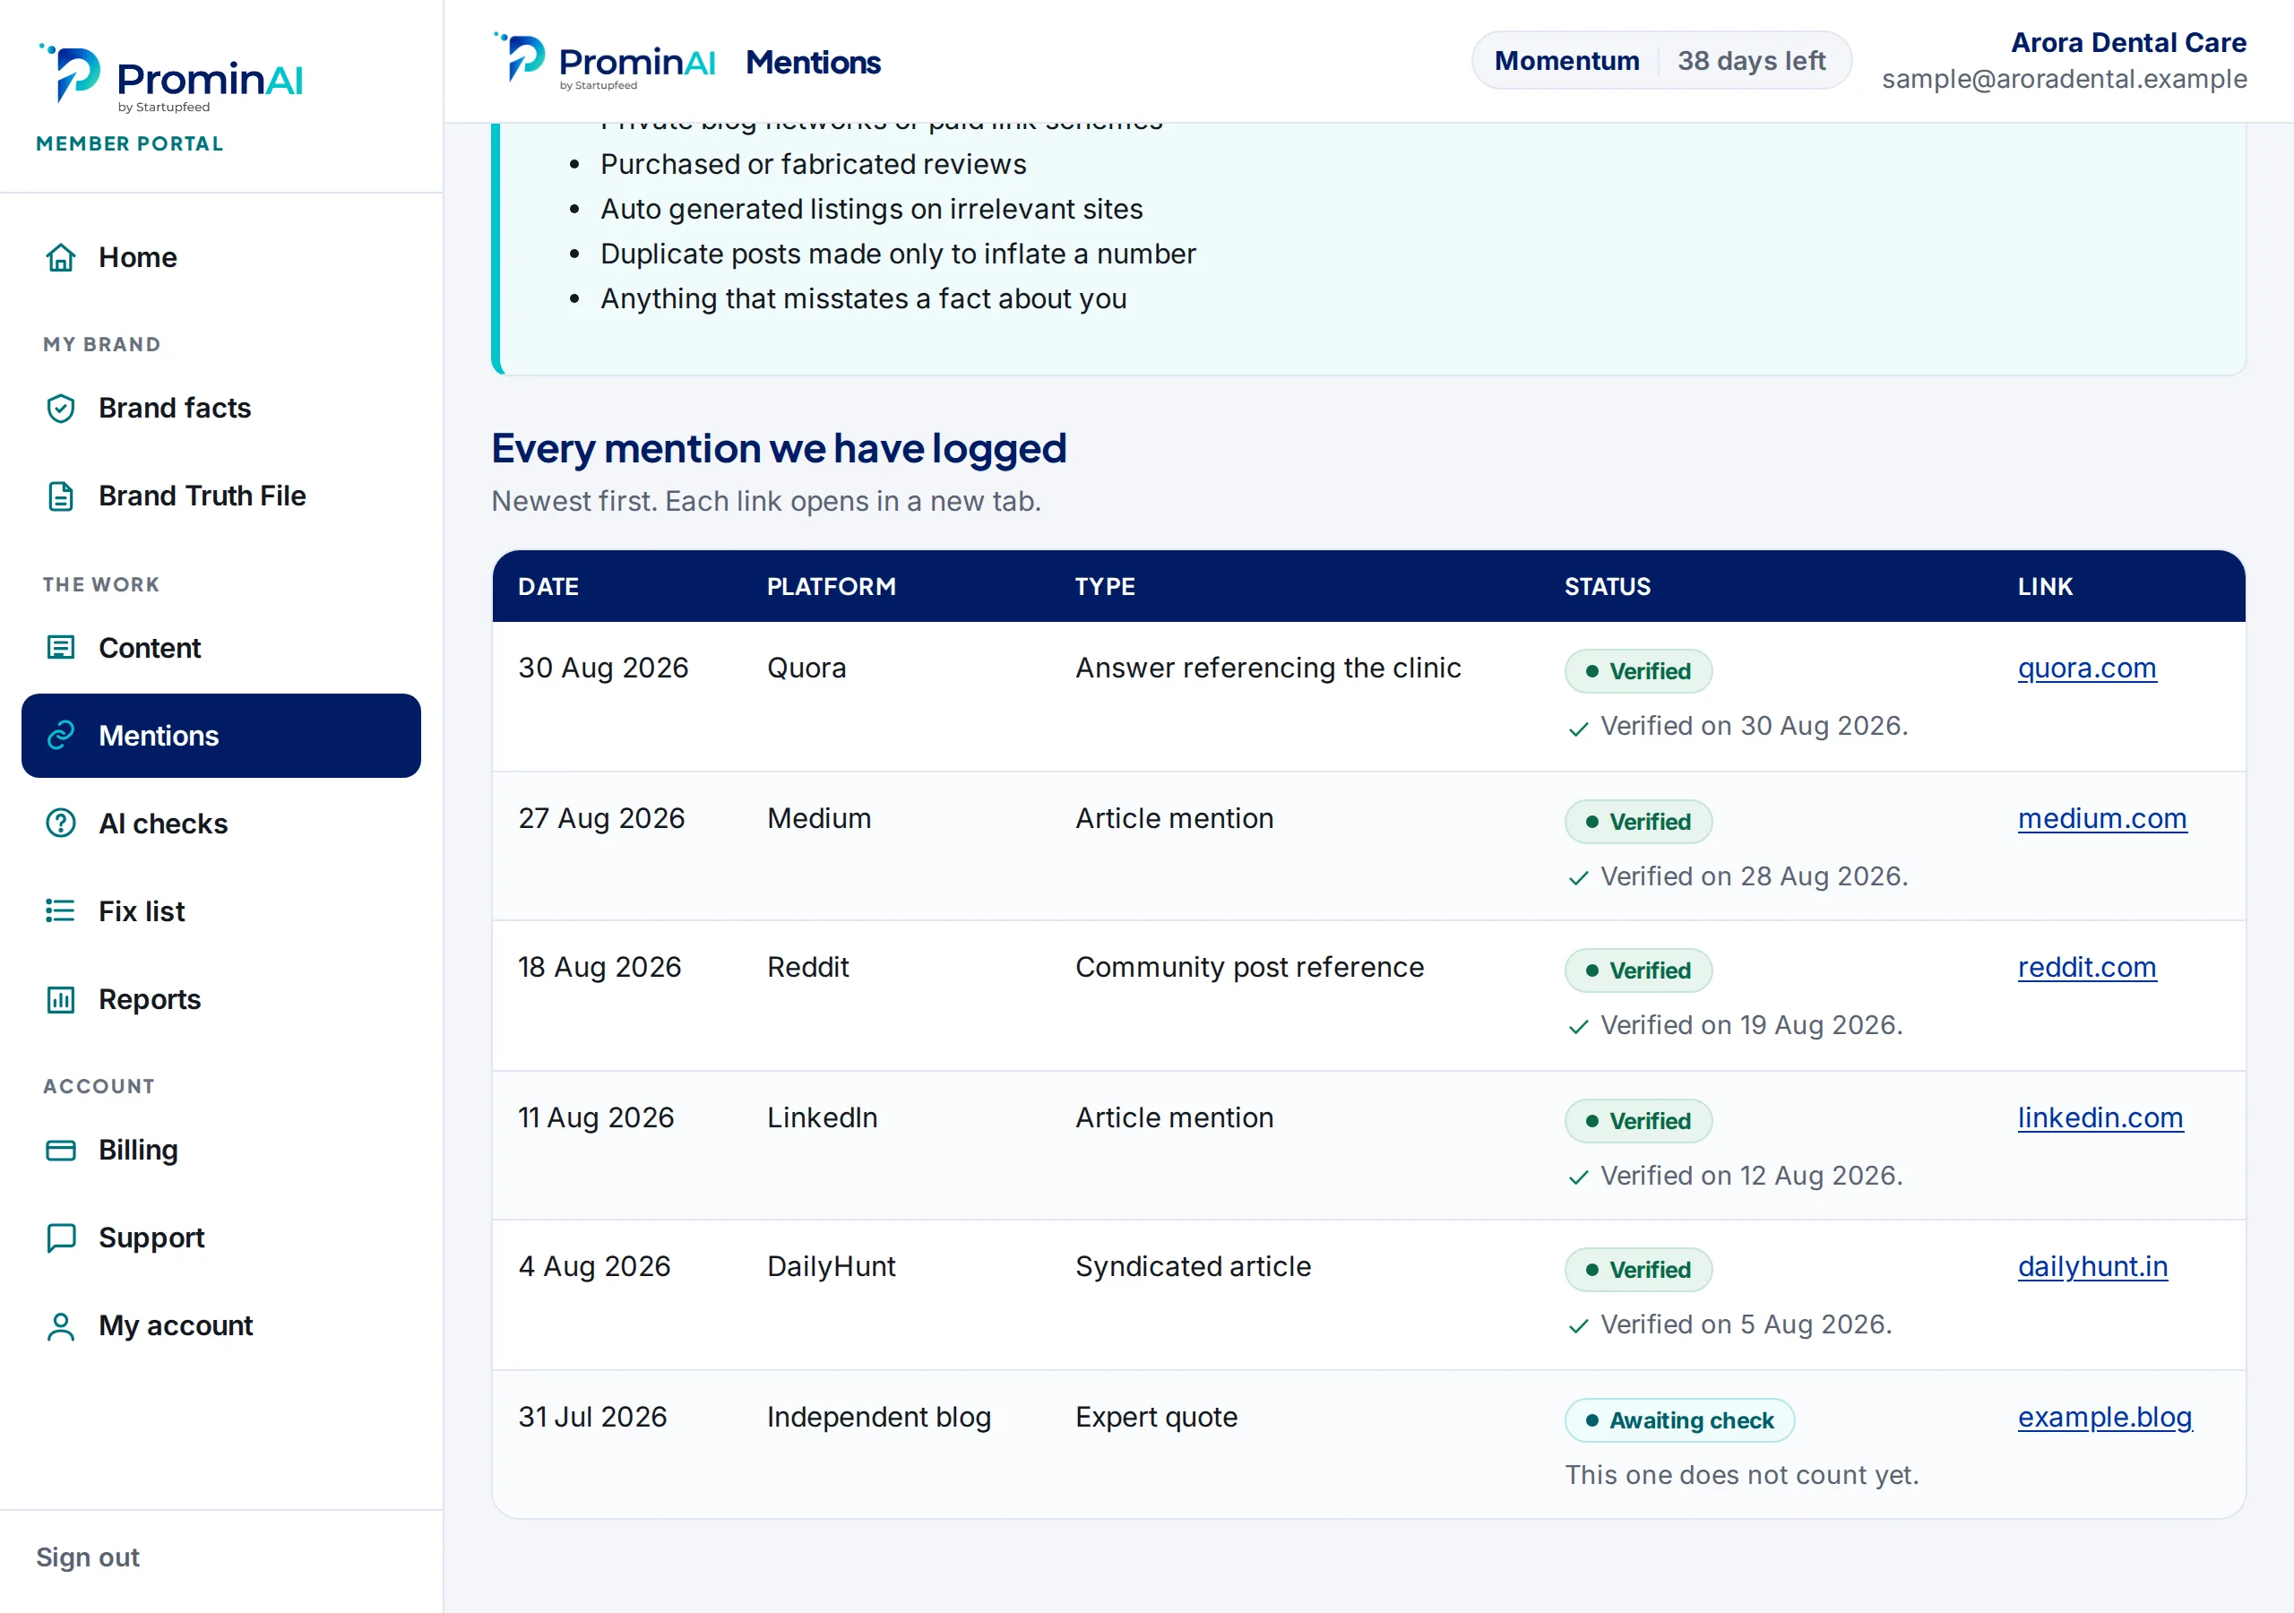Click the My account person icon
This screenshot has width=2294, height=1613.
tap(61, 1326)
